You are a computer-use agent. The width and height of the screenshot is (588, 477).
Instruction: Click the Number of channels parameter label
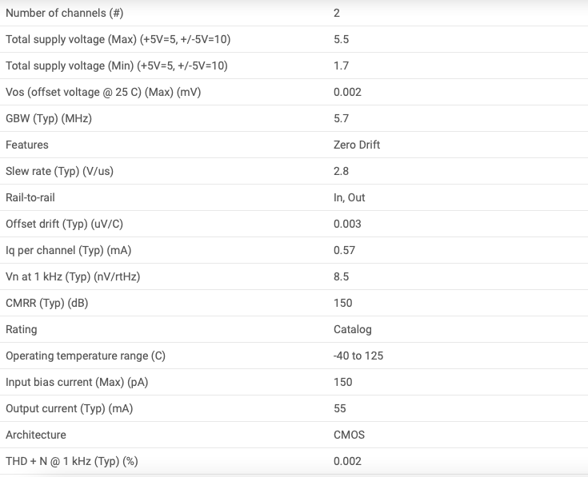pos(65,13)
